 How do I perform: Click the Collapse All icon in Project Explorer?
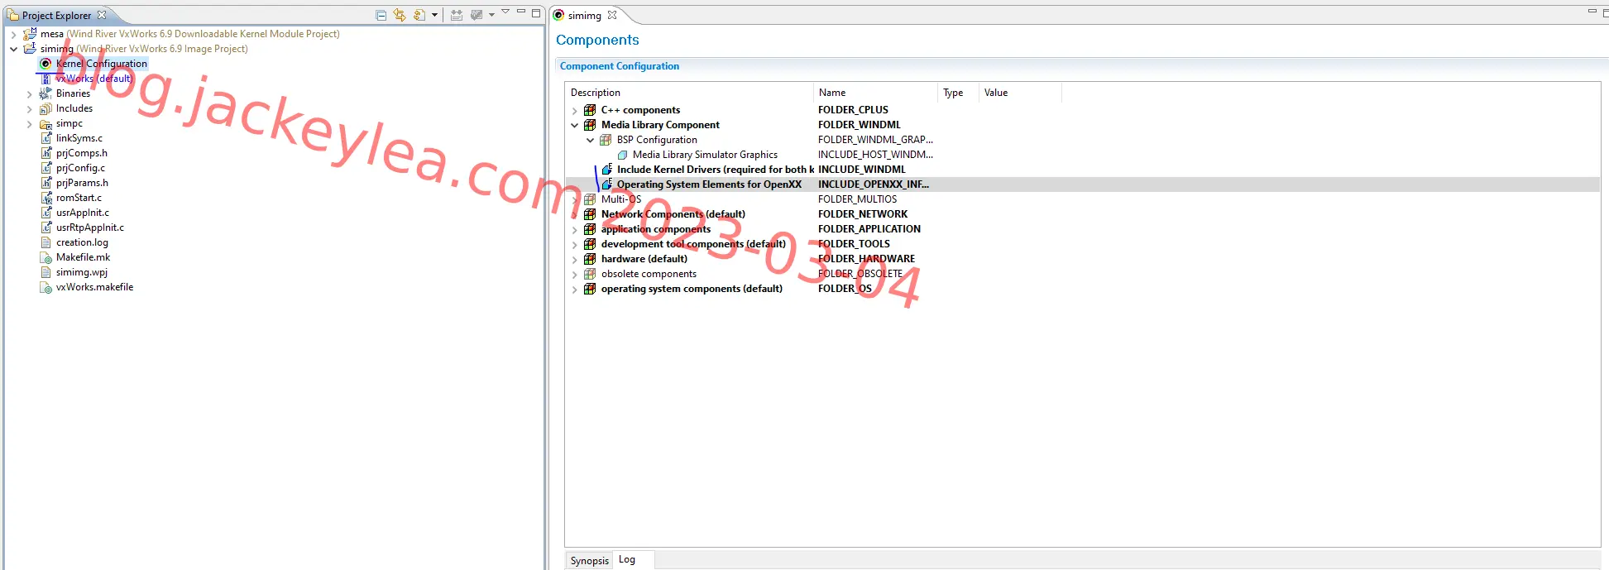[x=381, y=15]
